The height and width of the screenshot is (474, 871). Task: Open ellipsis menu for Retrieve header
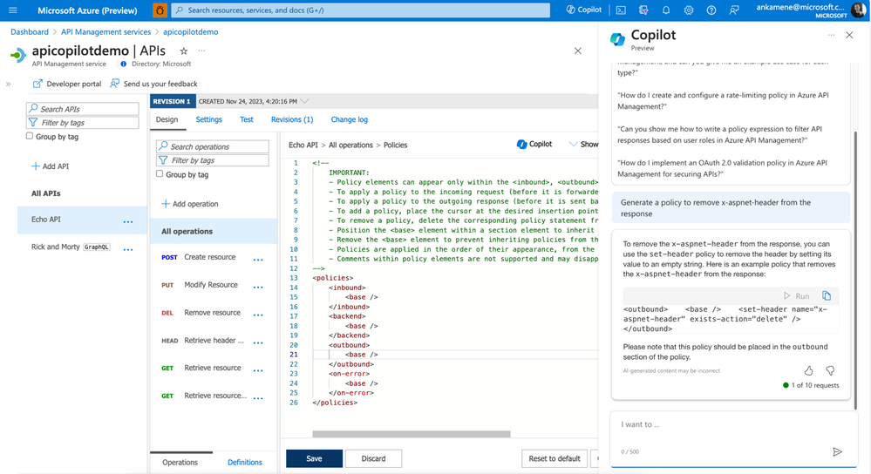tap(258, 343)
